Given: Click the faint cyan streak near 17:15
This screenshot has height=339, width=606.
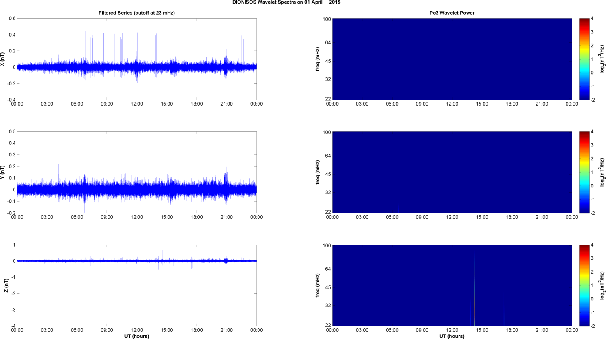Looking at the screenshot, I should coord(504,306).
